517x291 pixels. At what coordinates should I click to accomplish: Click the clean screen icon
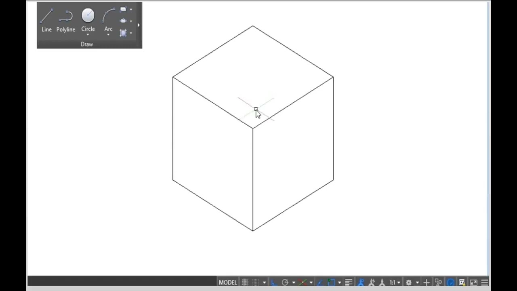473,283
